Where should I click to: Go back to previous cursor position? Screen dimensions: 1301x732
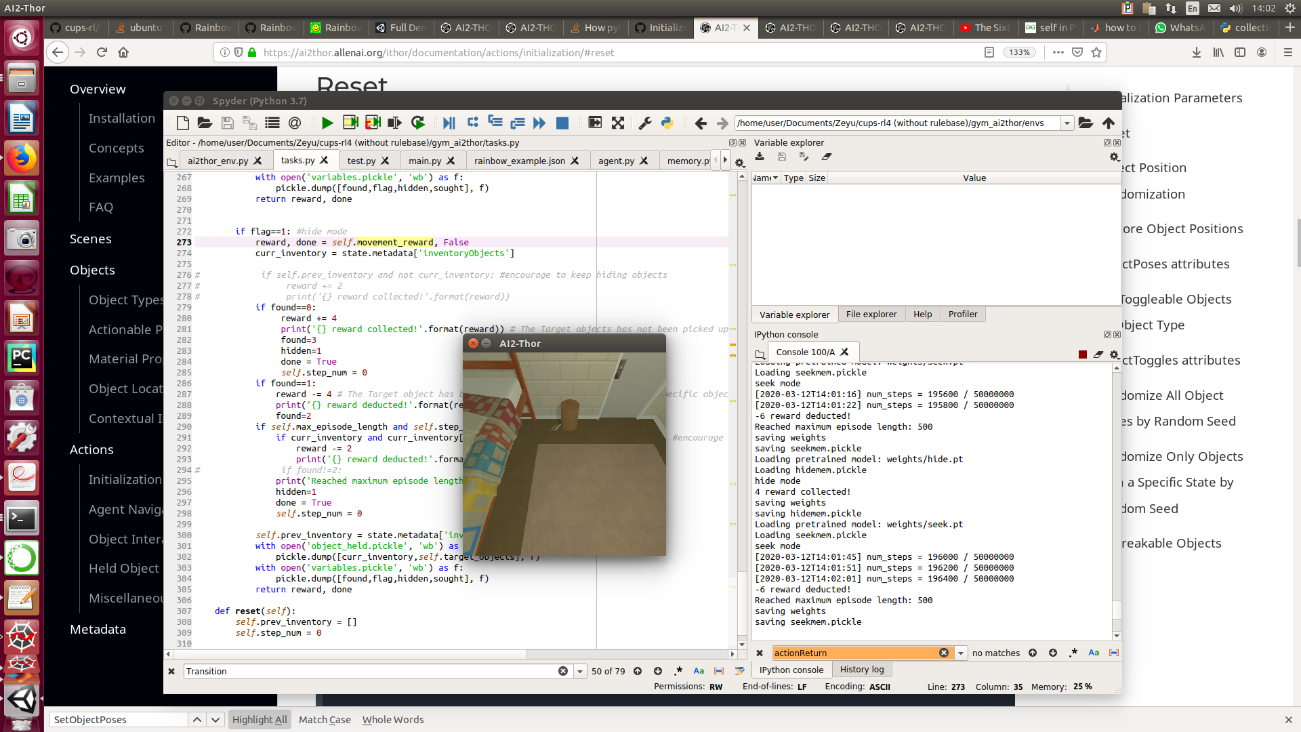click(701, 123)
